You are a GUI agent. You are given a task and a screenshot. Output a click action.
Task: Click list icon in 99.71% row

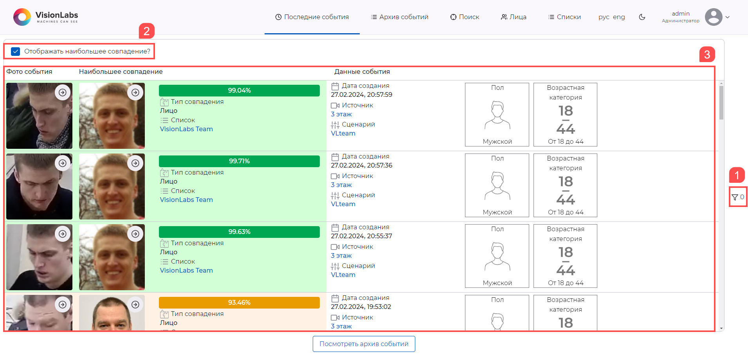[x=164, y=191]
